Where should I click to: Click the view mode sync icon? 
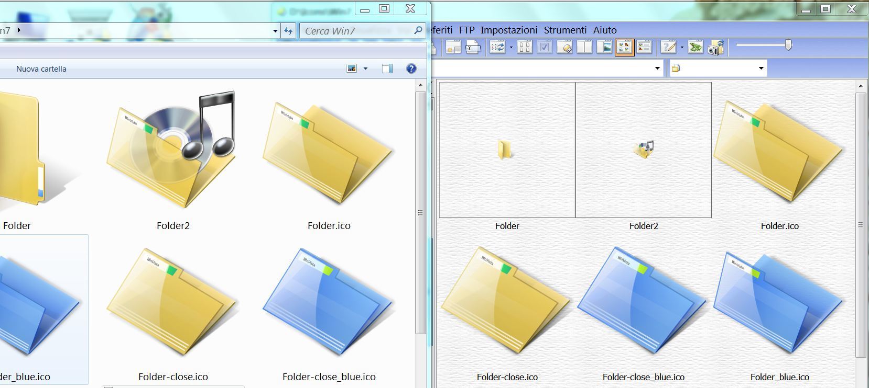tap(497, 48)
